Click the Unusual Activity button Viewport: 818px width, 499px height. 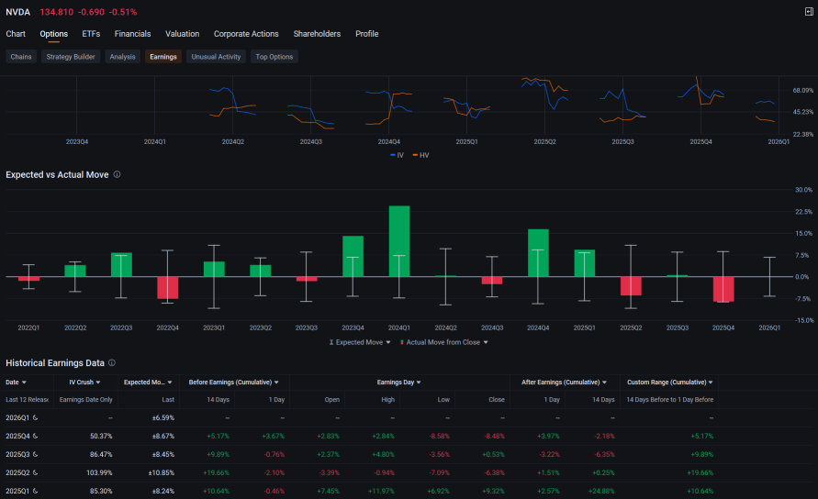(x=216, y=57)
